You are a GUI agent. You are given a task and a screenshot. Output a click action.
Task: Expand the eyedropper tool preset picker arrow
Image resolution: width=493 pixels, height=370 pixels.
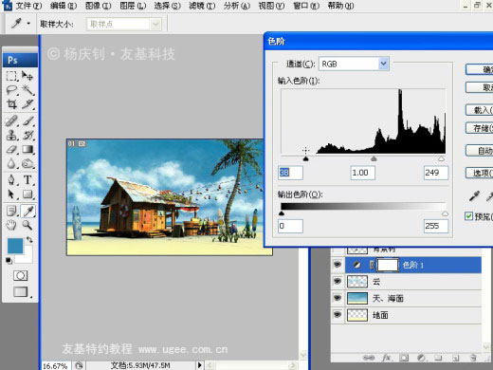click(x=28, y=23)
